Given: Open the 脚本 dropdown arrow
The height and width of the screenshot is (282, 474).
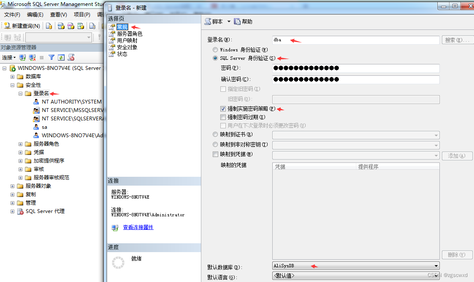Looking at the screenshot, I should 229,21.
